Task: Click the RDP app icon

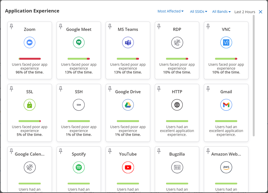Action: [x=177, y=43]
